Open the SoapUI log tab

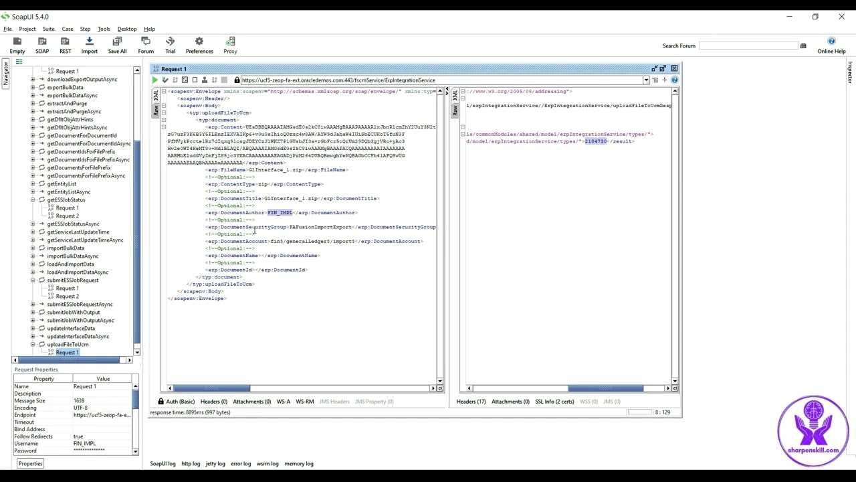163,463
